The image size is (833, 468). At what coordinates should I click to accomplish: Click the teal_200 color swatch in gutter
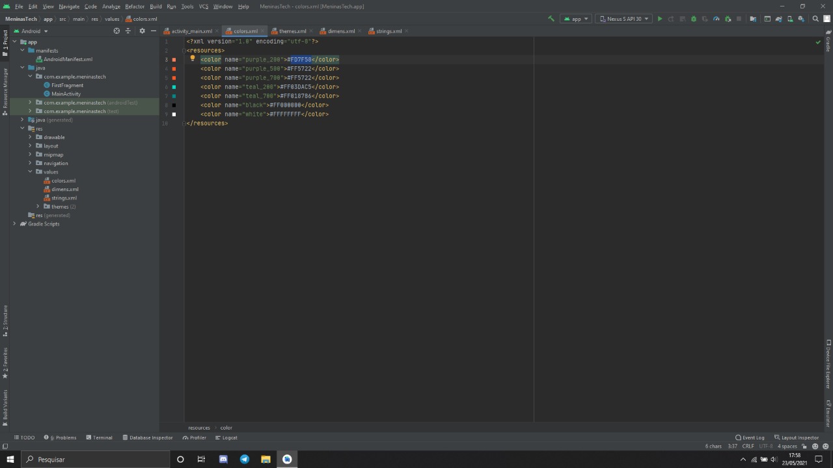pyautogui.click(x=174, y=87)
